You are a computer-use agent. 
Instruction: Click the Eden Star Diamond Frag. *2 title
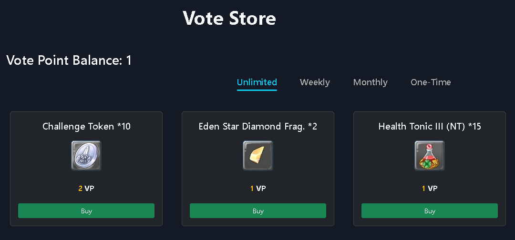point(258,127)
